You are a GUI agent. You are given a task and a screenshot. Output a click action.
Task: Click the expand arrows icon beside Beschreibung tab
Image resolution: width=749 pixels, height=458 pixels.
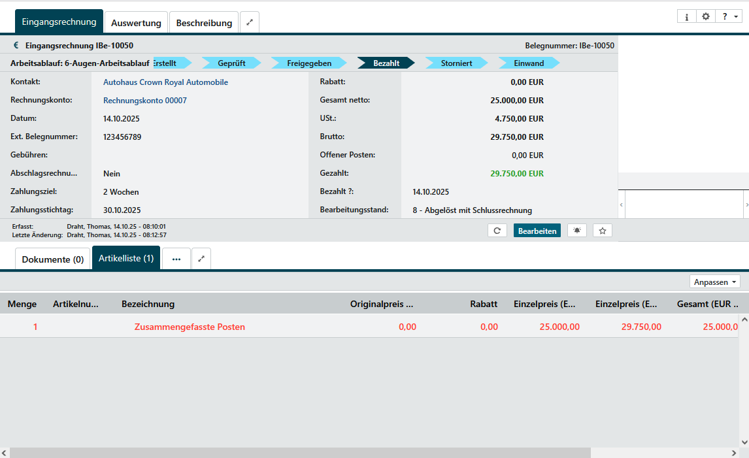click(x=250, y=22)
